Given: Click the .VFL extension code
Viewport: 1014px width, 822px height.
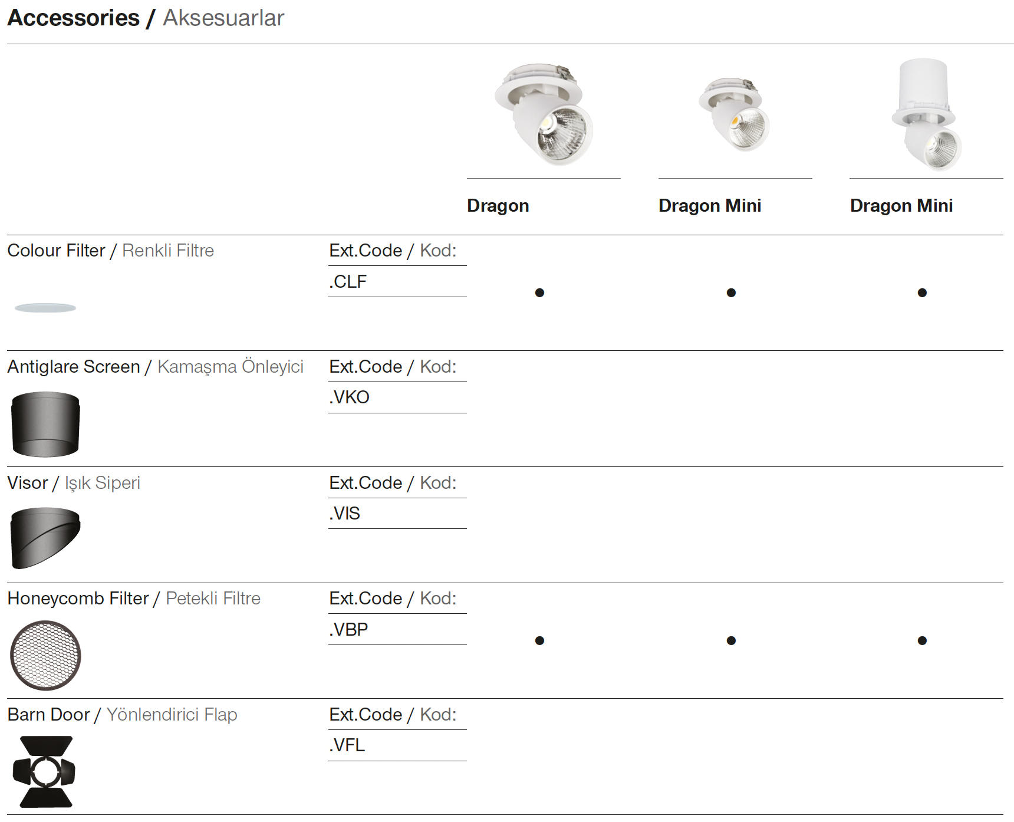Looking at the screenshot, I should coord(347,745).
